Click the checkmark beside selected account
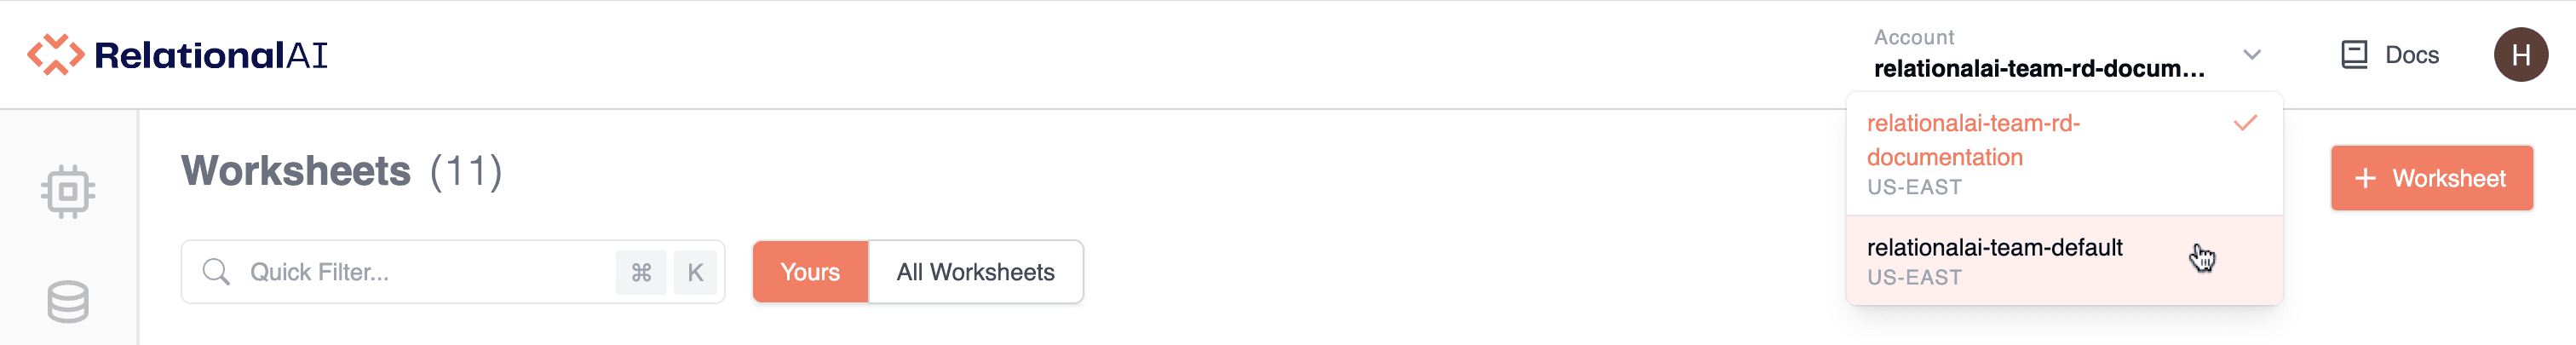 point(2245,123)
